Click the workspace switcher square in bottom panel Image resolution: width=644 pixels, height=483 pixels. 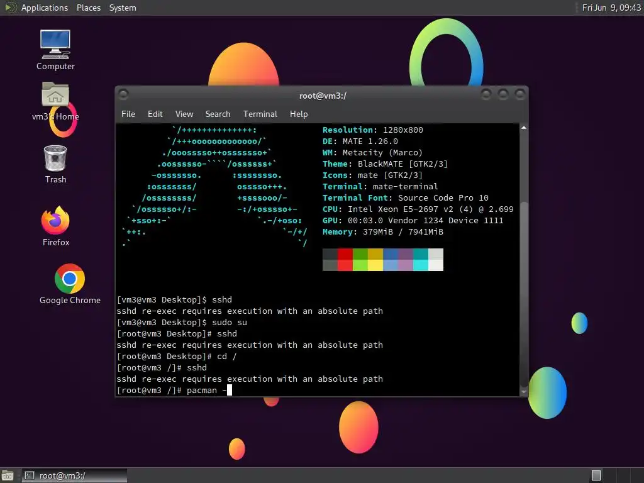[x=596, y=475]
